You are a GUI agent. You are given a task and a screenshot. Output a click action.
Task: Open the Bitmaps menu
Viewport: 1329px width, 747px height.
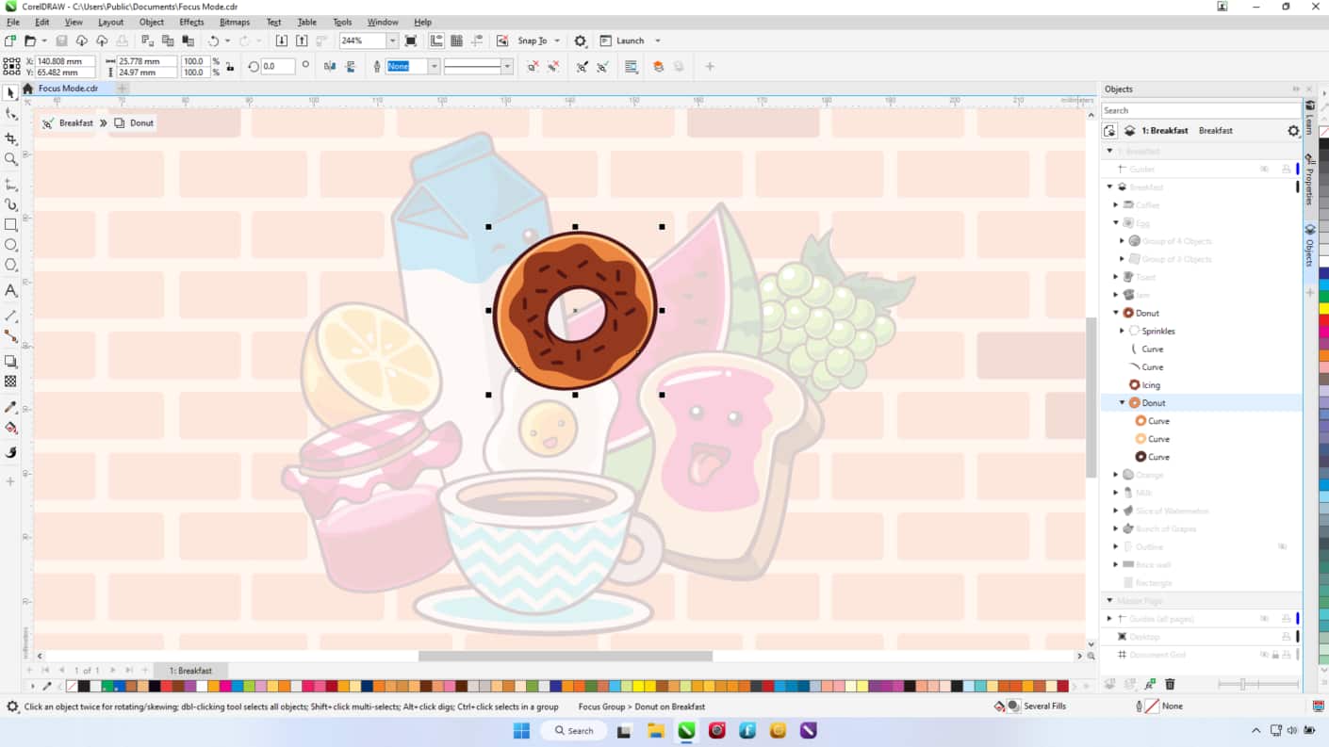pos(235,22)
